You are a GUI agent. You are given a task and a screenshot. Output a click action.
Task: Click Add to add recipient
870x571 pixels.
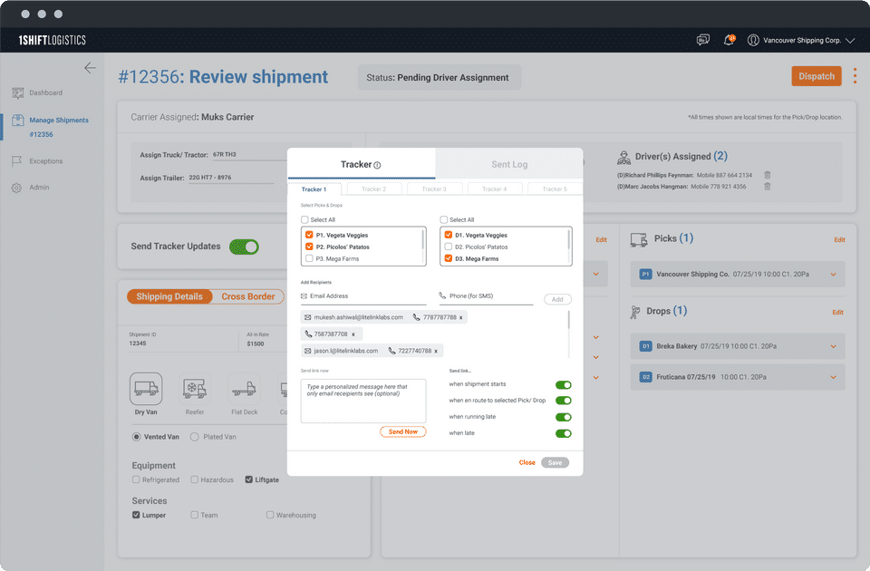tap(557, 299)
